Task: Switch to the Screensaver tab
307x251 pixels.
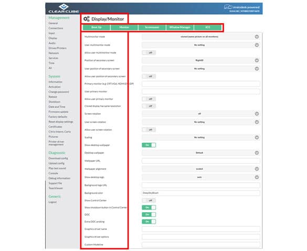Action: click(x=152, y=27)
